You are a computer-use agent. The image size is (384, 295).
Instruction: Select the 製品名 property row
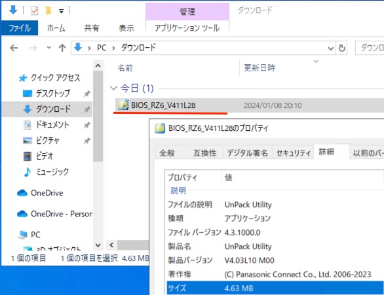click(275, 247)
